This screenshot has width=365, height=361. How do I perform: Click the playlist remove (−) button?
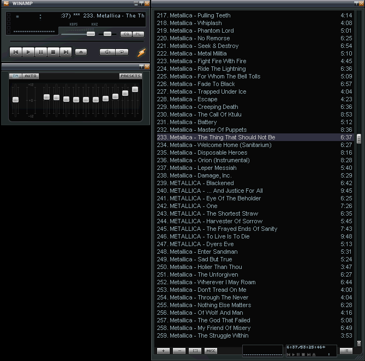[x=179, y=351]
